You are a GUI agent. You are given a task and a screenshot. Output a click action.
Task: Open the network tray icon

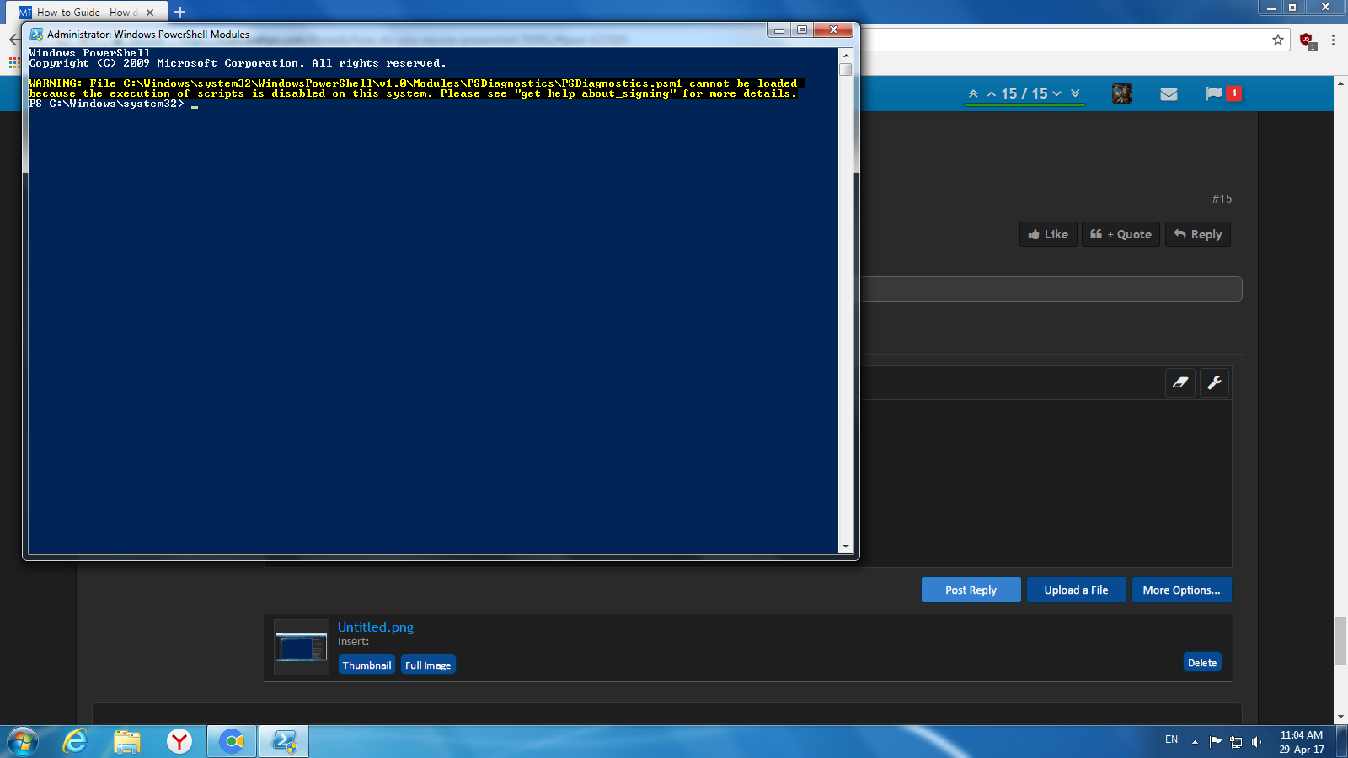tap(1236, 742)
